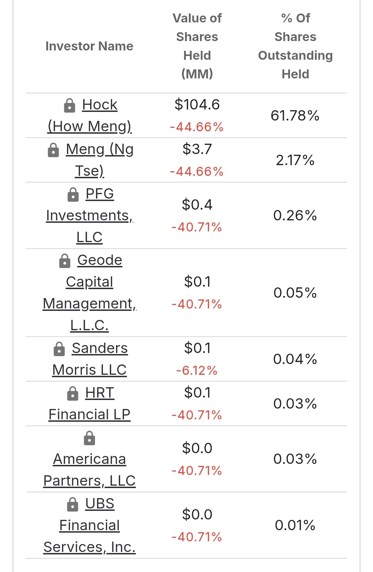
Task: Open Sanders Morris LLC investor link
Action: click(x=89, y=359)
